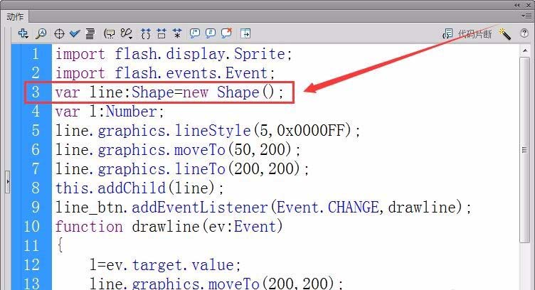Click the 'var line:Shape=new Shape();' code line

point(169,92)
